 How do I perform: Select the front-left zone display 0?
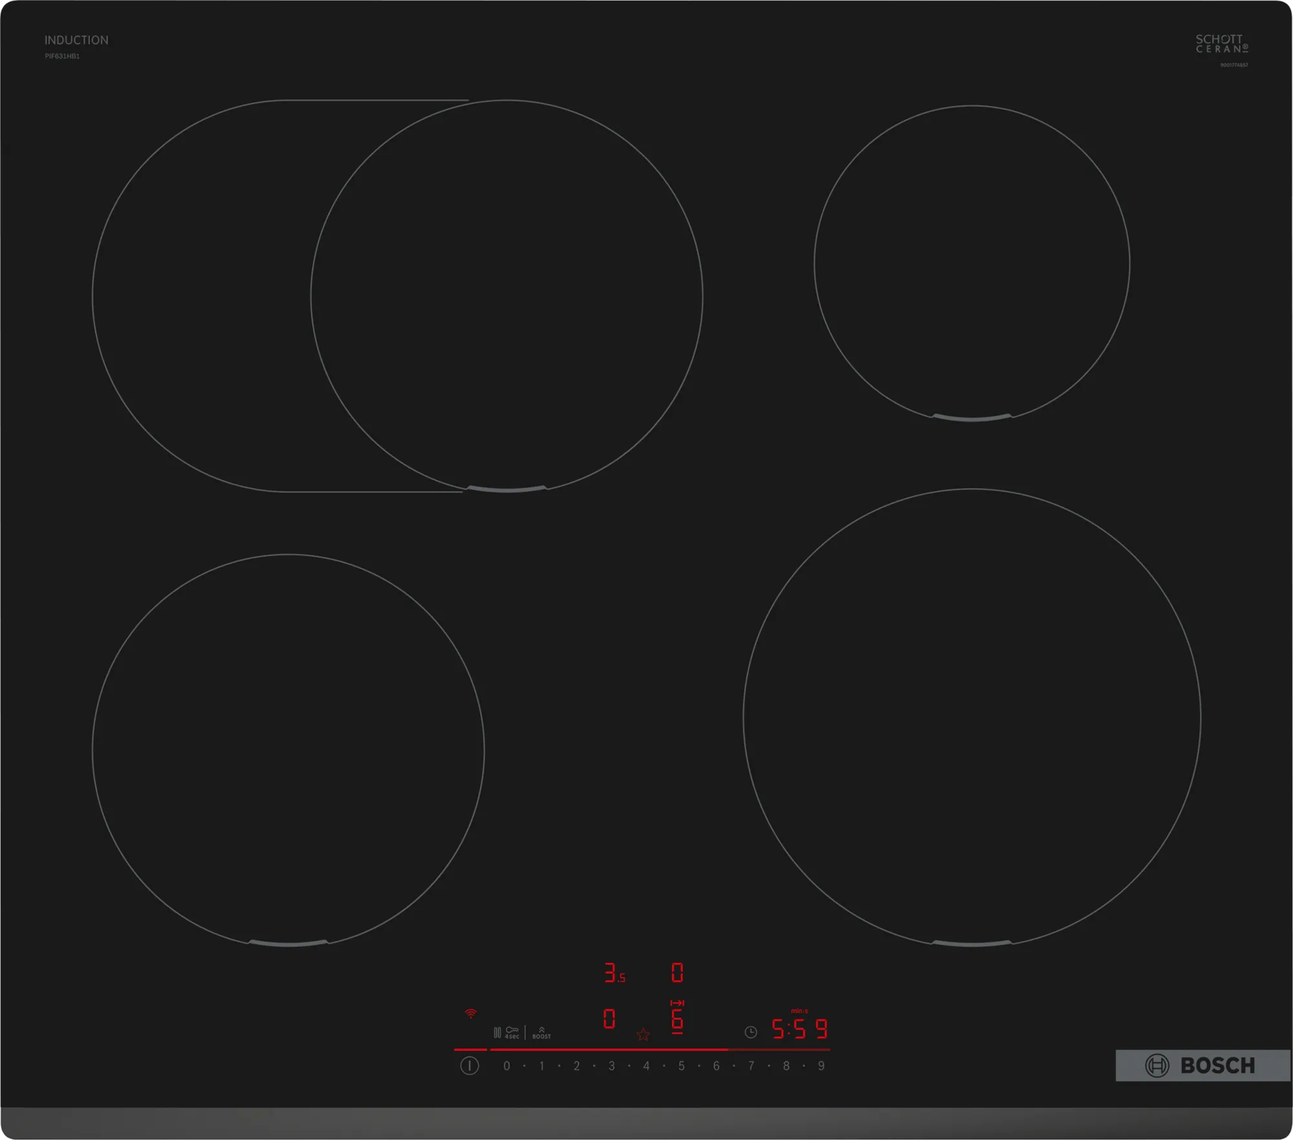pyautogui.click(x=609, y=1019)
